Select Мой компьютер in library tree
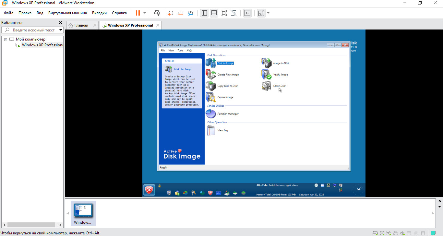 27,39
